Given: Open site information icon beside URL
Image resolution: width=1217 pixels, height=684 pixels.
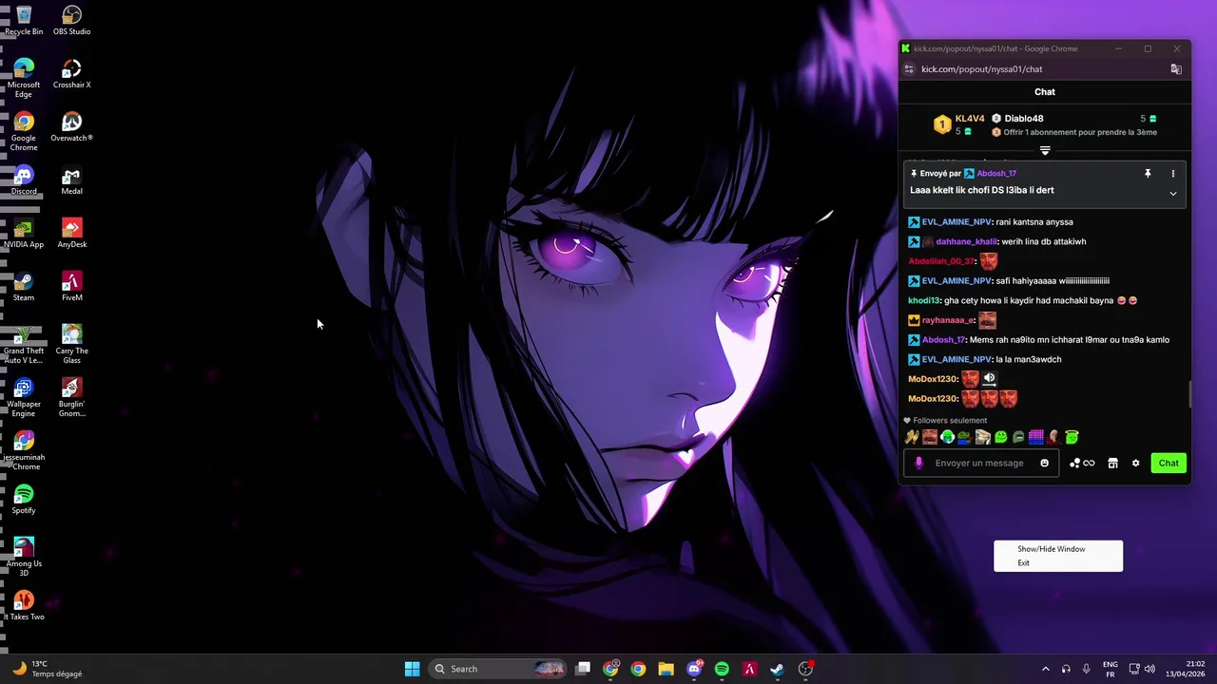Looking at the screenshot, I should [x=909, y=69].
